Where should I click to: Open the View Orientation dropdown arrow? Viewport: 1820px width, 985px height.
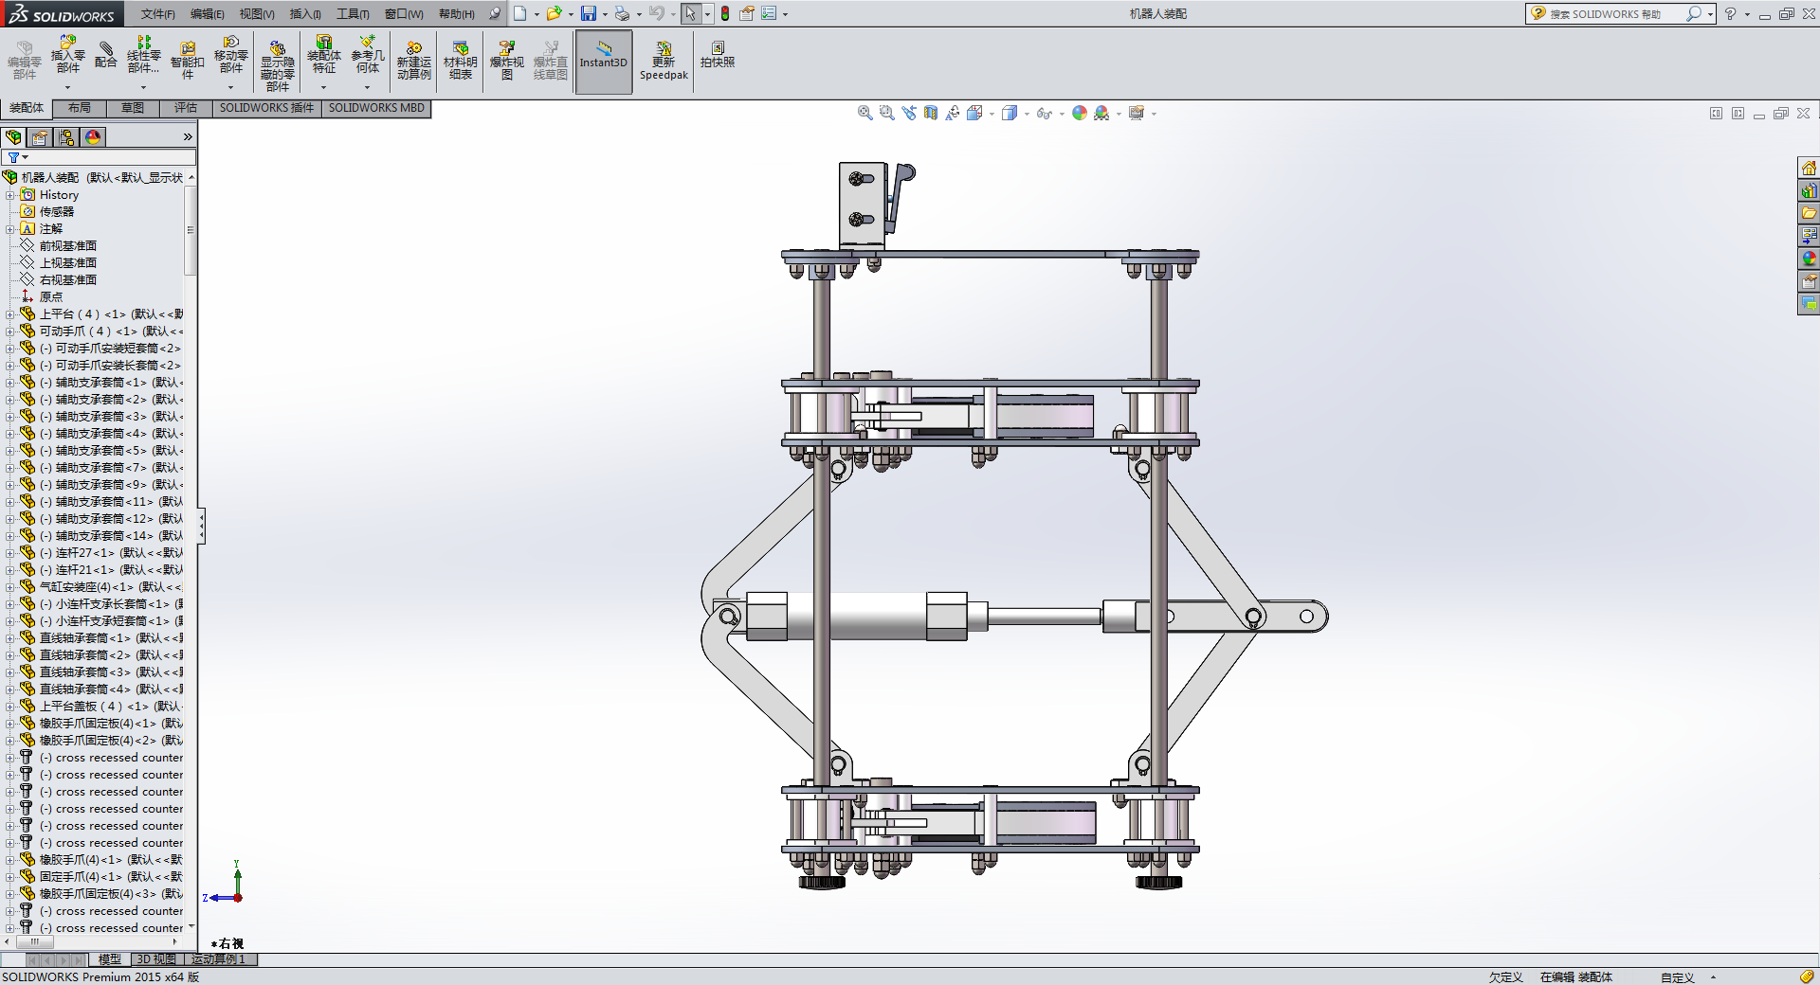(x=992, y=114)
